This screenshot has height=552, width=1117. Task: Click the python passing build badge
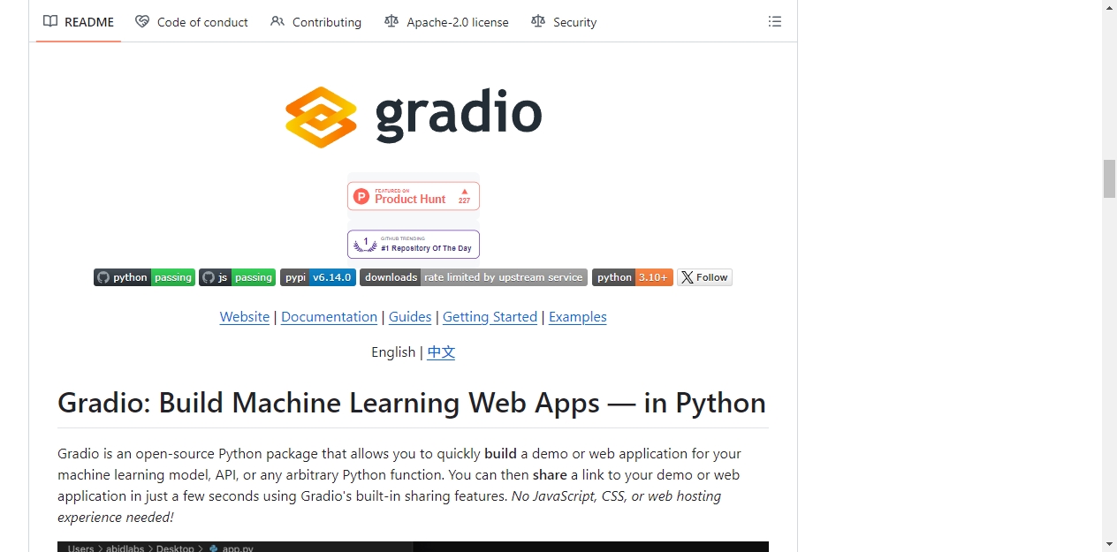[144, 277]
